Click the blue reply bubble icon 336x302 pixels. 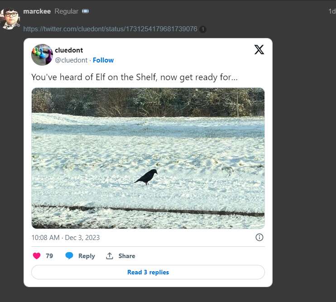pyautogui.click(x=69, y=256)
